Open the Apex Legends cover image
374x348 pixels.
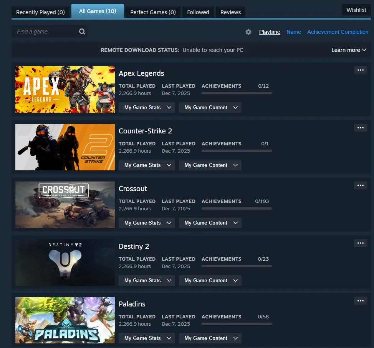pos(65,89)
